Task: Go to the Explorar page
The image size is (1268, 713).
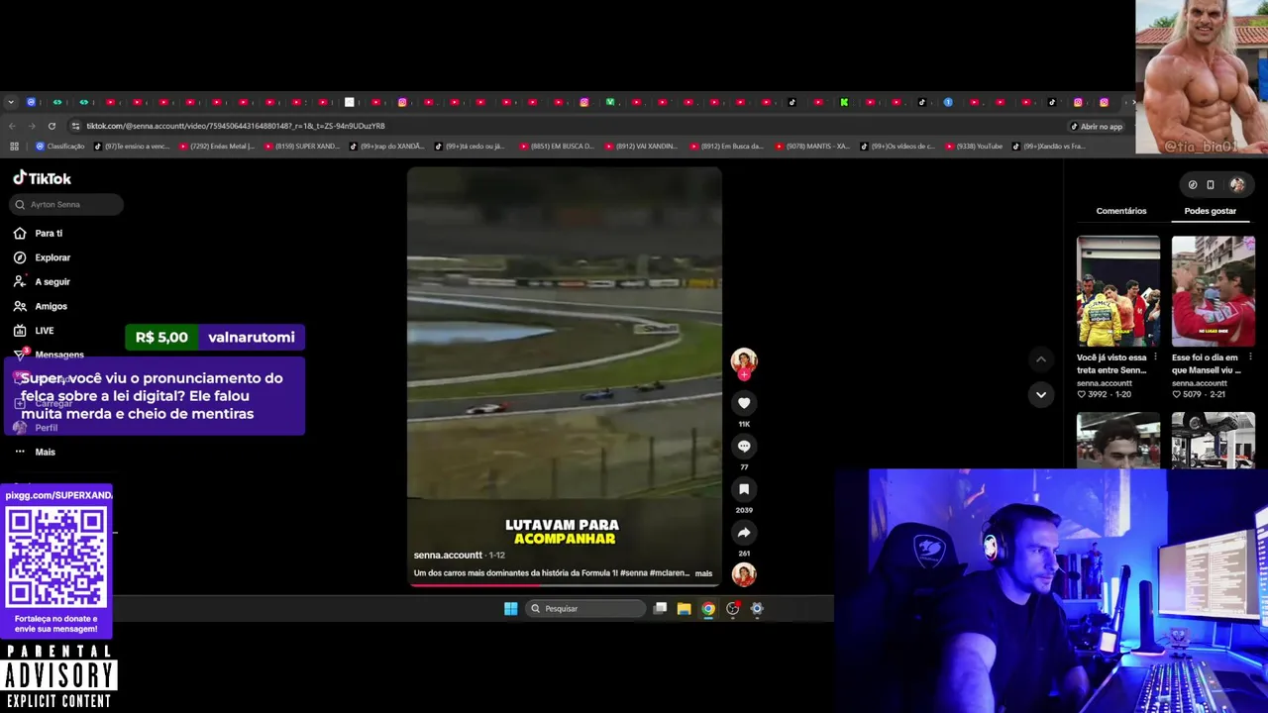Action: pyautogui.click(x=42, y=257)
